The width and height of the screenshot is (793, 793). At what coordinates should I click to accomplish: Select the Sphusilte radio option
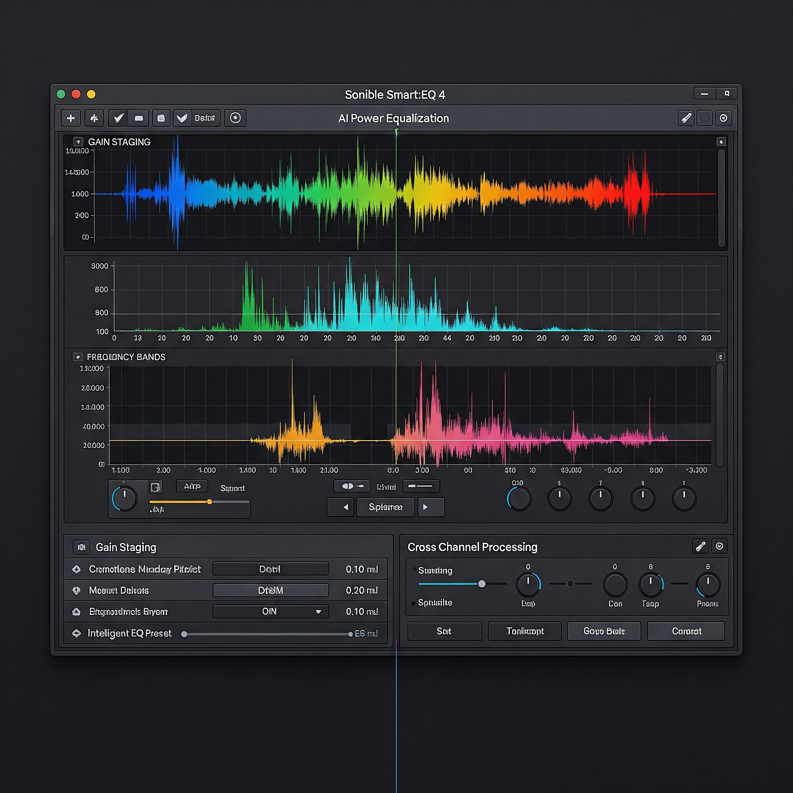[x=413, y=603]
